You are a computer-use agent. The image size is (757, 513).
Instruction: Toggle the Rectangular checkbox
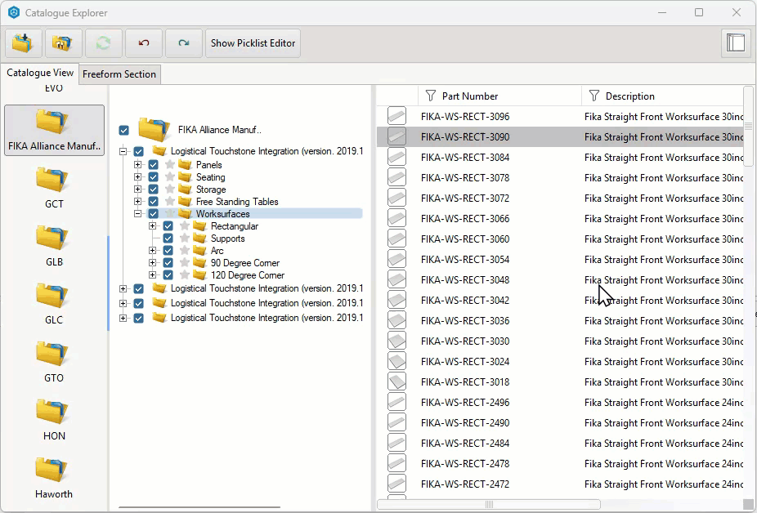pos(168,225)
